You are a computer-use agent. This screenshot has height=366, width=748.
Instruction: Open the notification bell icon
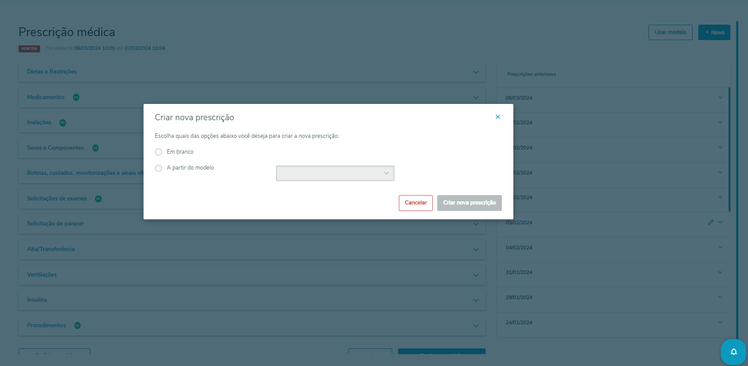(733, 351)
